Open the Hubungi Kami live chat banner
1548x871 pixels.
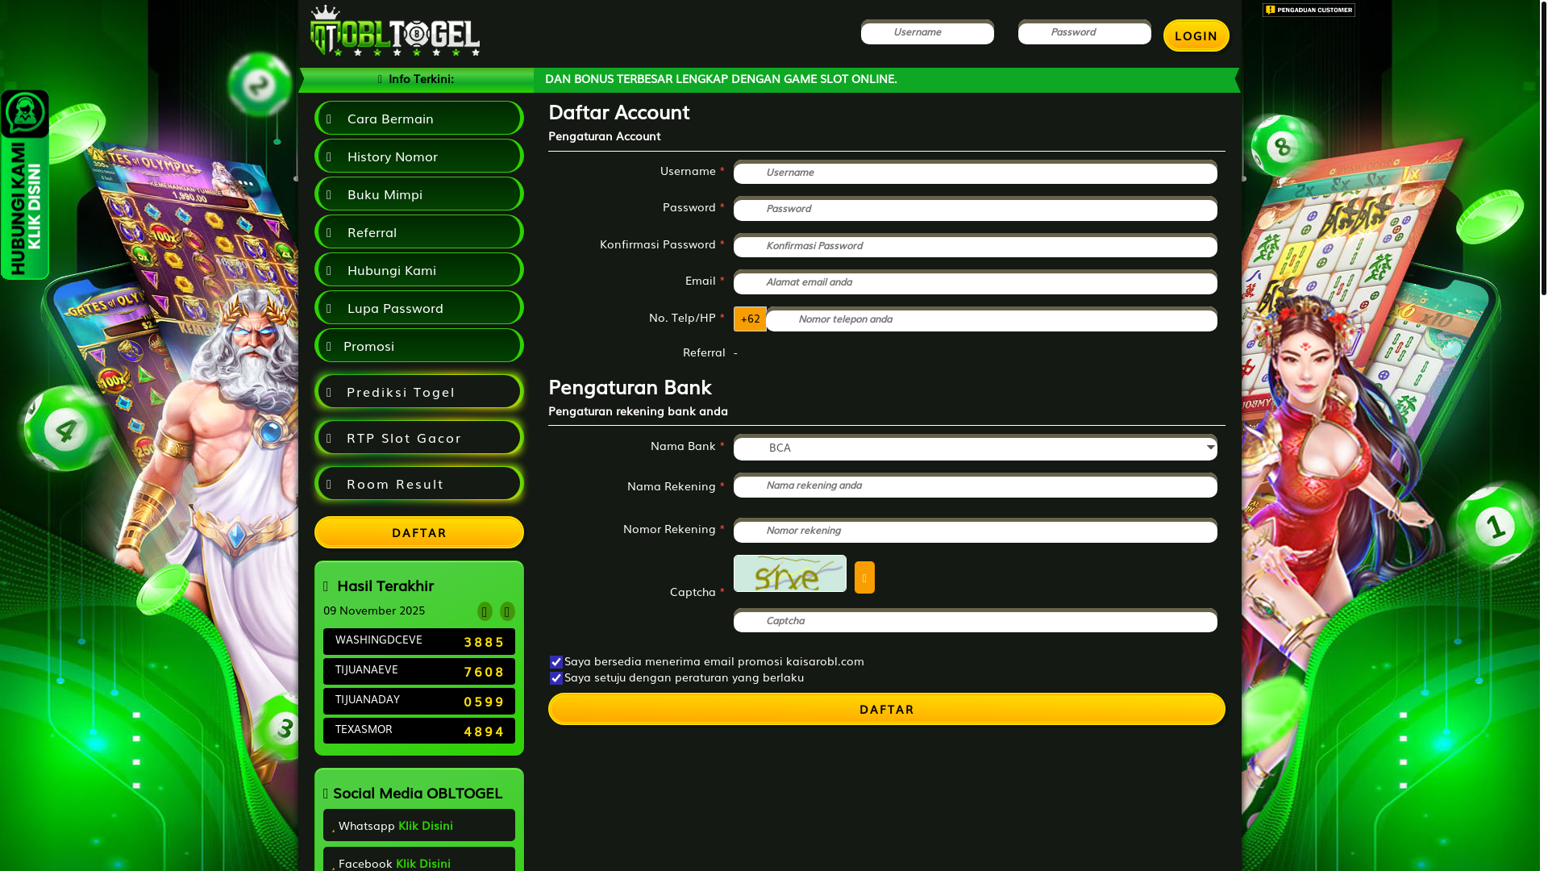pos(25,185)
